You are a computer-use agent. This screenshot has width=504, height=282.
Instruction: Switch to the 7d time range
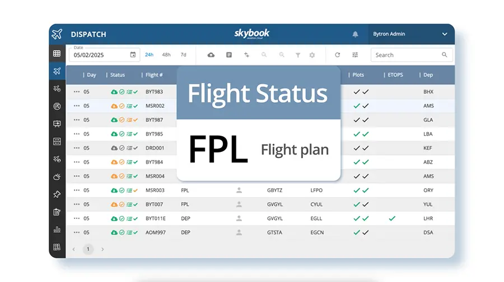point(183,55)
